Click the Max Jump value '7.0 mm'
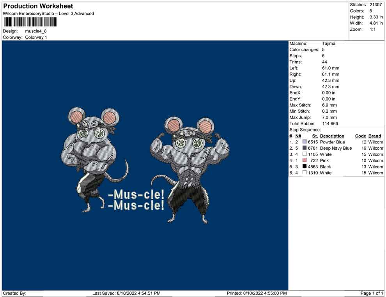 [329, 117]
